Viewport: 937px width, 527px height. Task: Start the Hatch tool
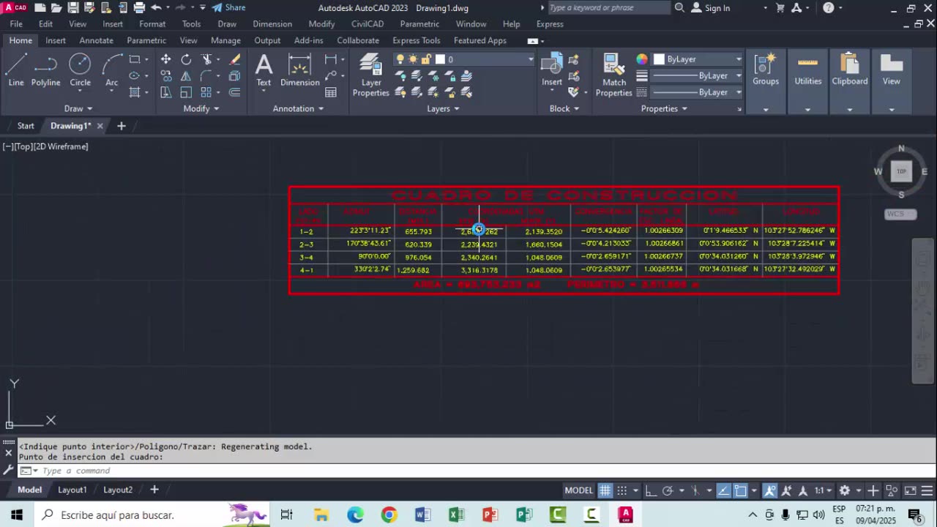click(135, 92)
